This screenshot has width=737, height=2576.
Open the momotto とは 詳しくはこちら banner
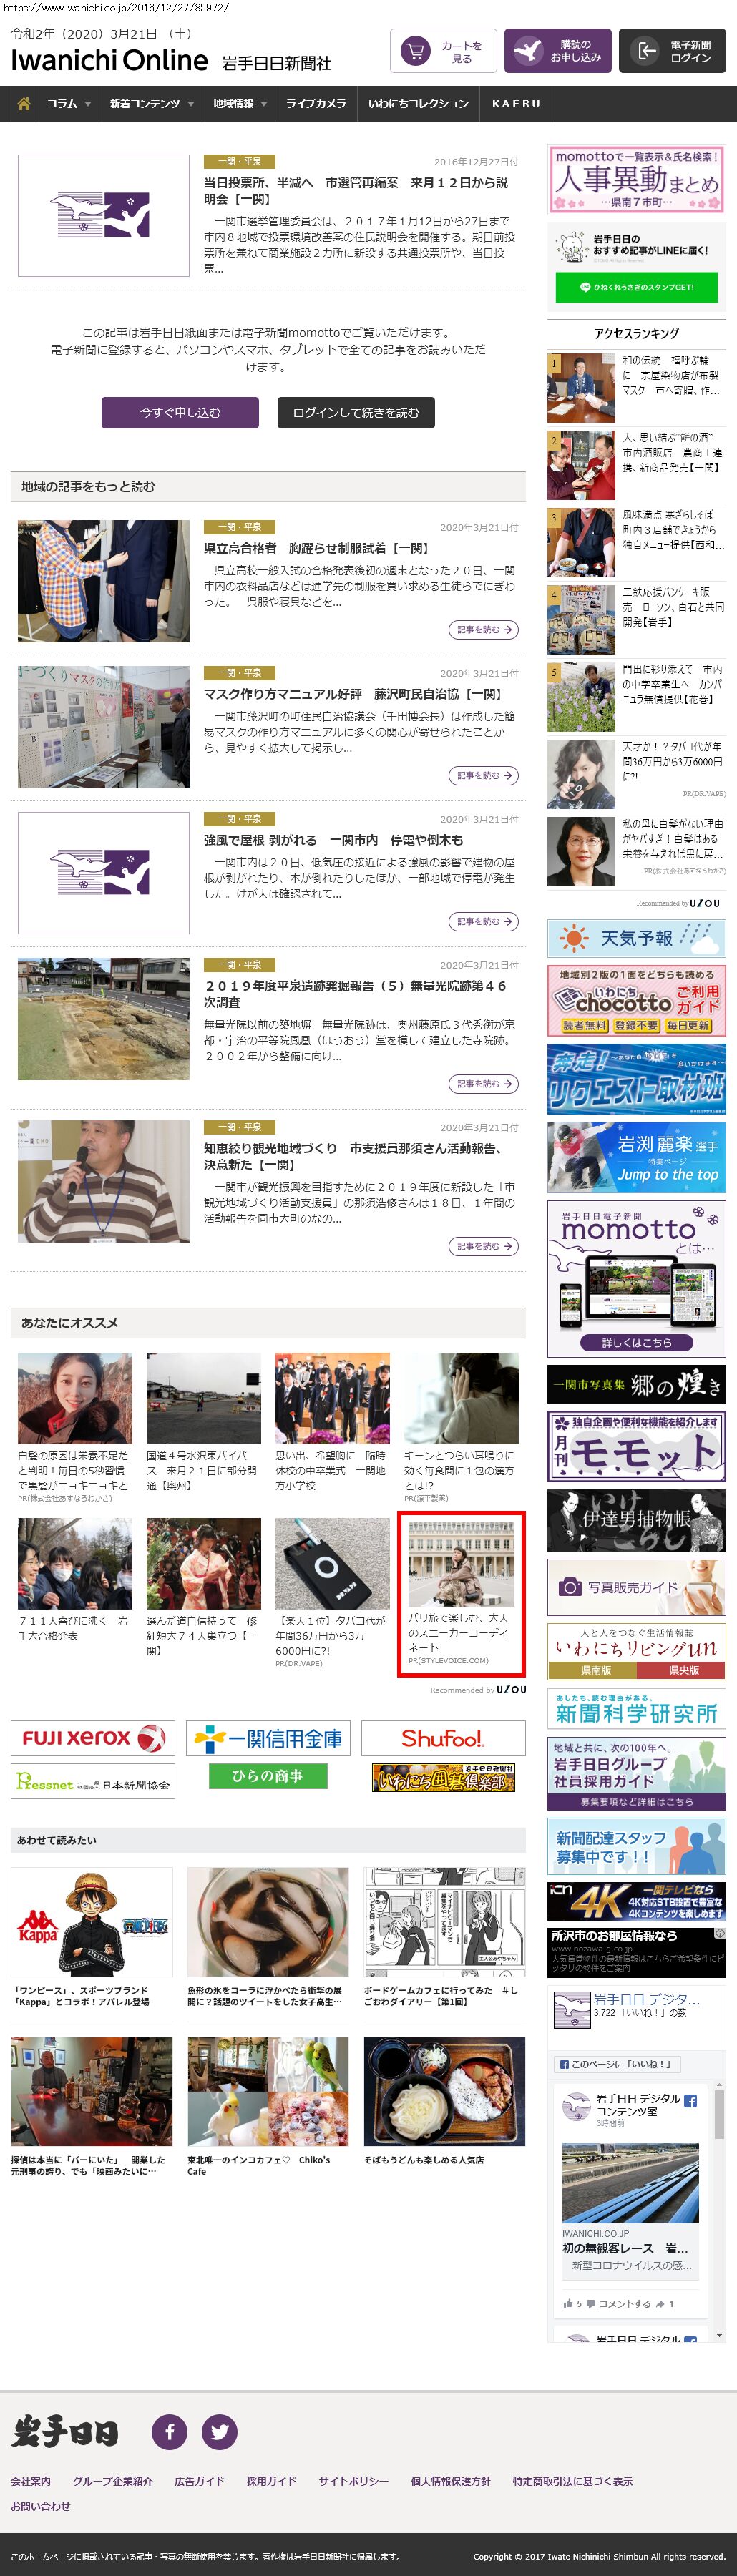pyautogui.click(x=636, y=1278)
